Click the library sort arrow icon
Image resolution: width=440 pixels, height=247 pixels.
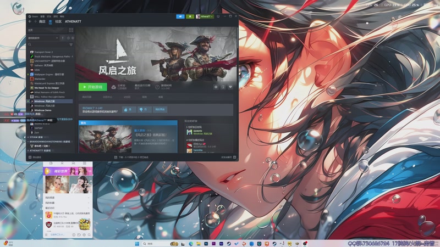pos(63,38)
